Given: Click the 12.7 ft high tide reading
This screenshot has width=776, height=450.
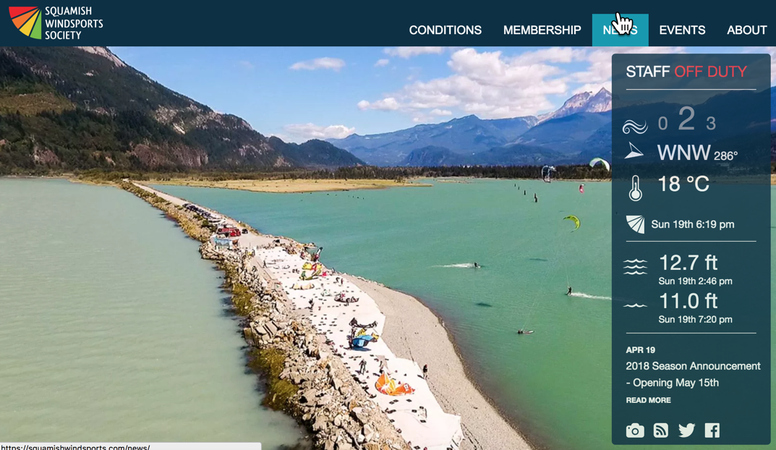Looking at the screenshot, I should [688, 263].
